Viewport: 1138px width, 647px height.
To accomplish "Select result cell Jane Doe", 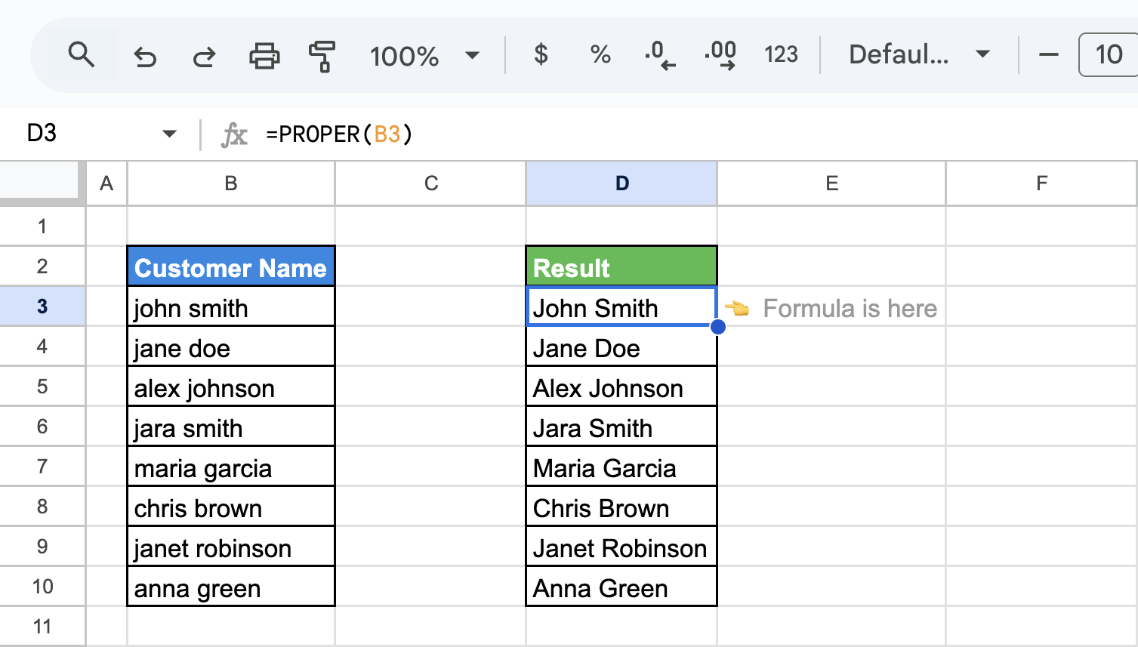I will click(621, 346).
